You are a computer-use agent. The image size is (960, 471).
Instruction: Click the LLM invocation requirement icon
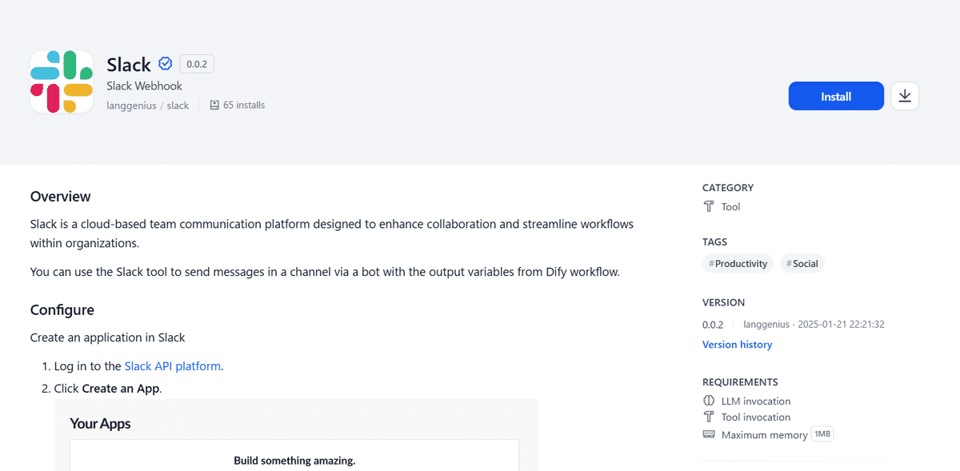click(708, 401)
